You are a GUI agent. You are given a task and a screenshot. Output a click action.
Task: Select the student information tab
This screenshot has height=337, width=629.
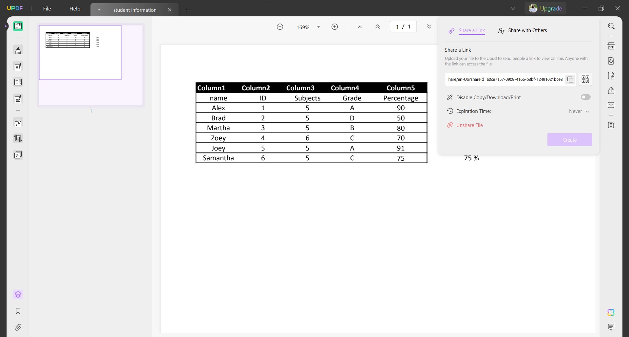pos(135,10)
